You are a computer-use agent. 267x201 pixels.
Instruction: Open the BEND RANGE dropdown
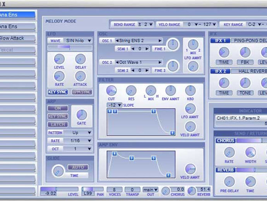coord(145,24)
